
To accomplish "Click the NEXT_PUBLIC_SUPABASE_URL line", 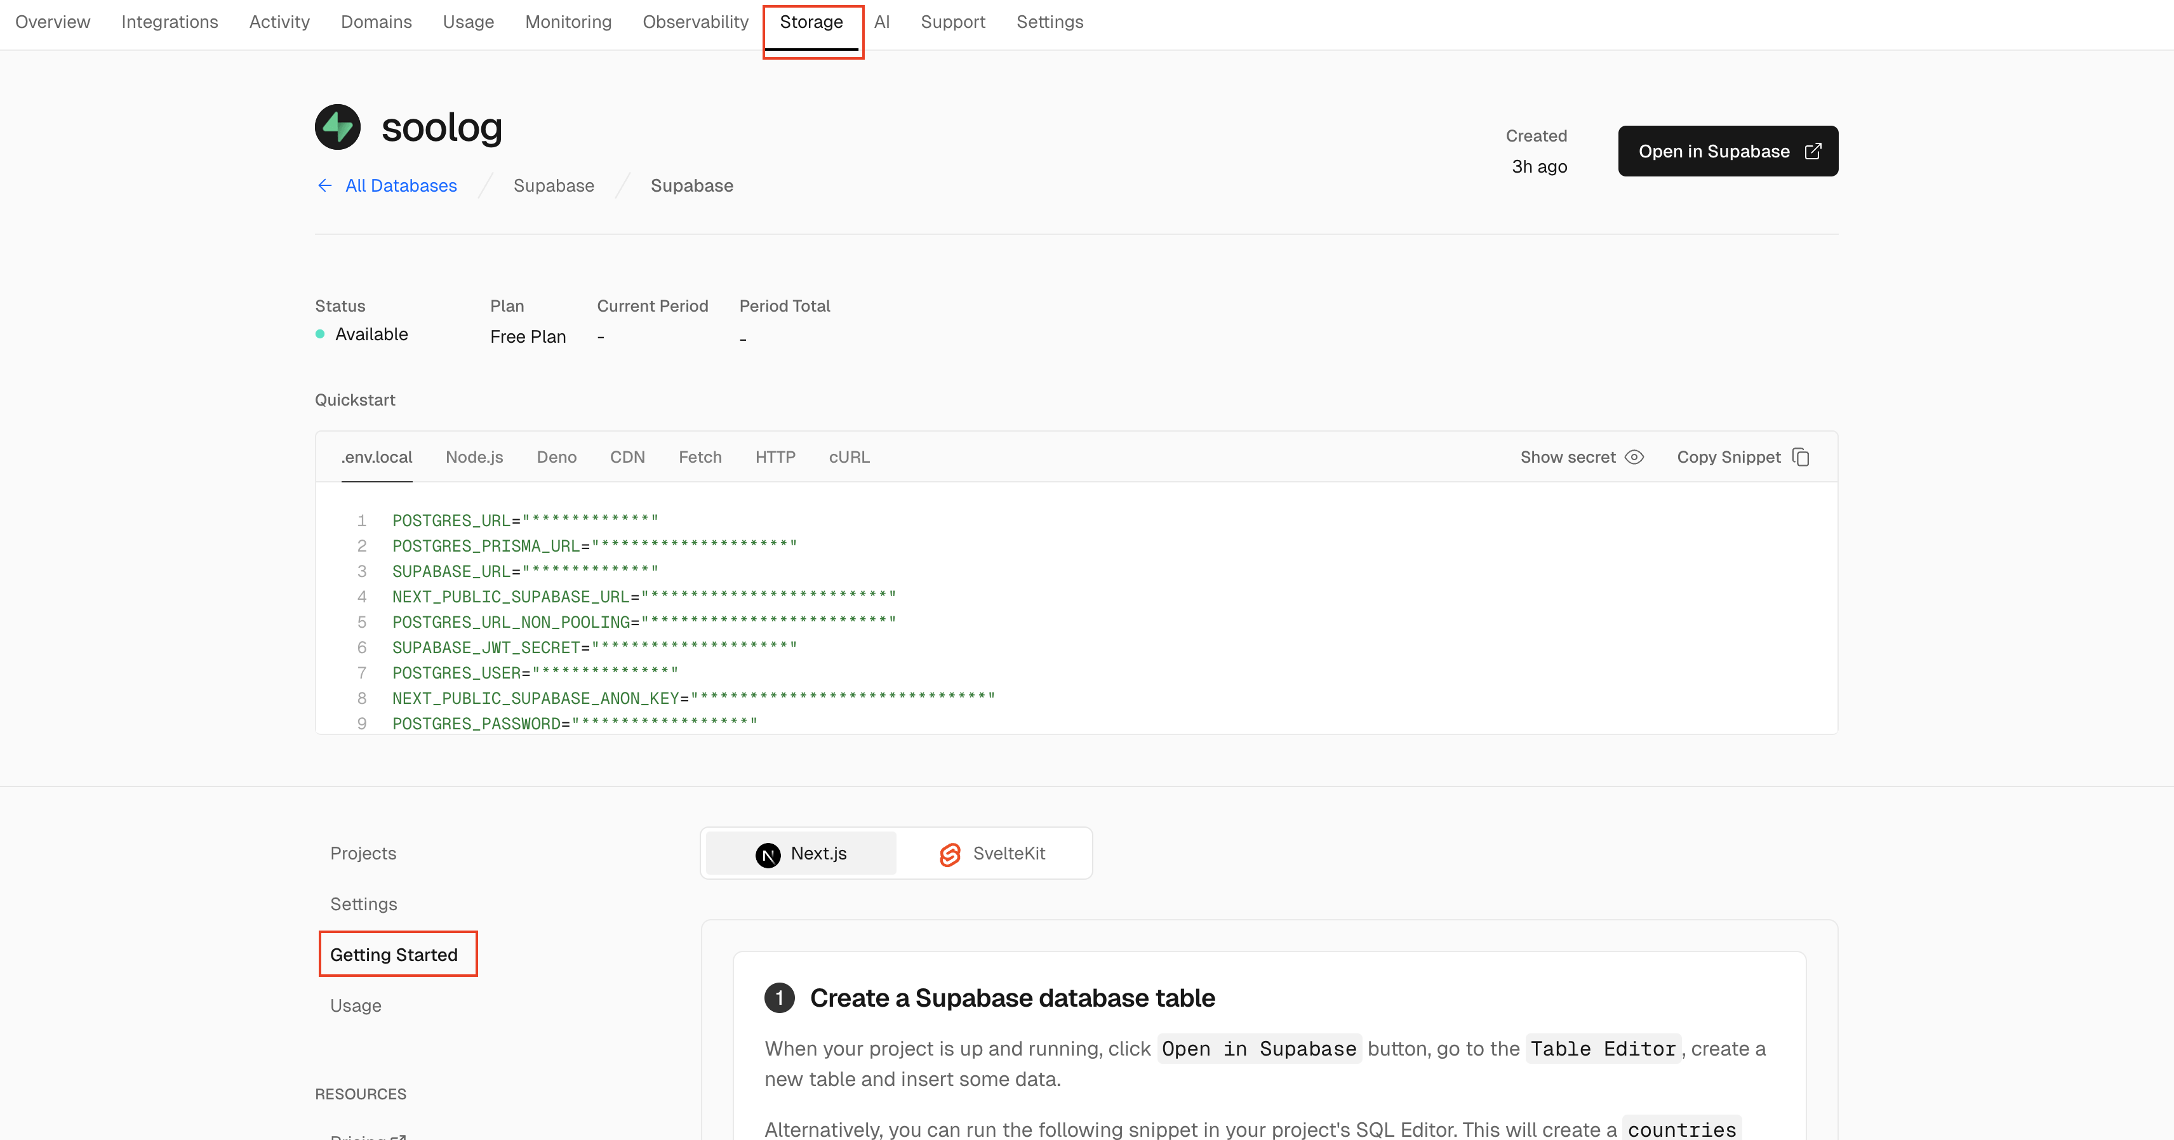I will pos(644,597).
